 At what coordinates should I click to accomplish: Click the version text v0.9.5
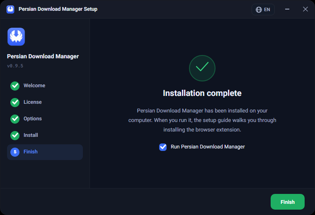(15, 66)
